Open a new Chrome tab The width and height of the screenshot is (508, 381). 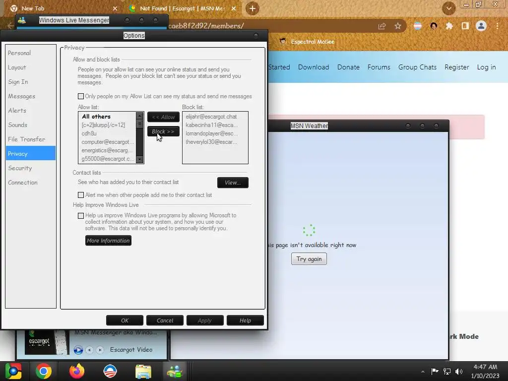pyautogui.click(x=253, y=8)
